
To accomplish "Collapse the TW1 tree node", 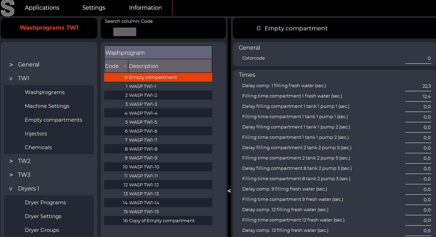I will 11,79.
